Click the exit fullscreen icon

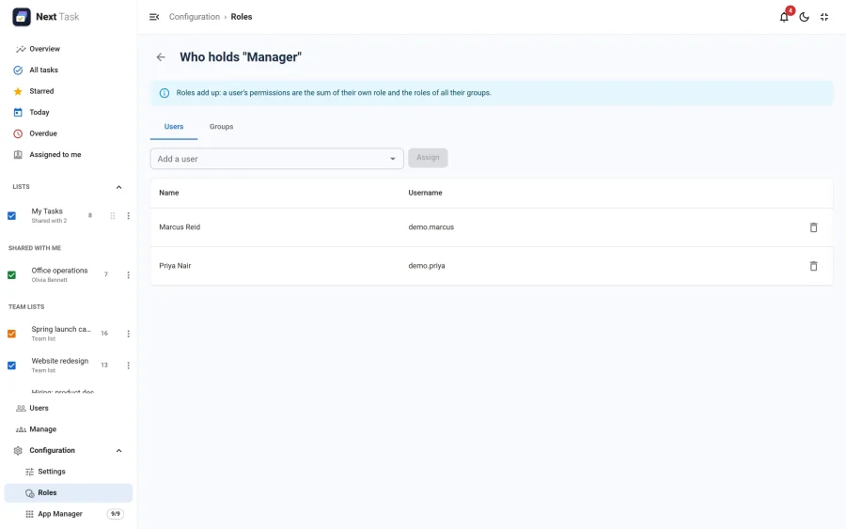824,17
